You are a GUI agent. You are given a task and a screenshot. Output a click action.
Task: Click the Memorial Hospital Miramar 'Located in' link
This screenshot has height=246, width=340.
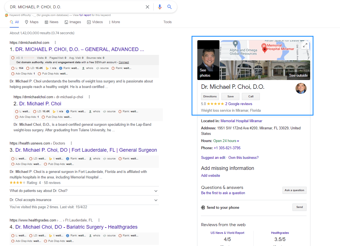point(241,121)
